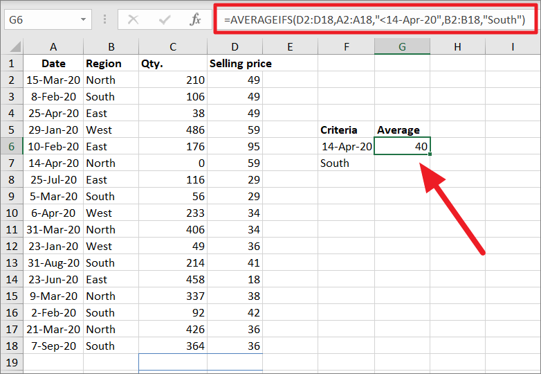Click cell containing 23-Jun-20

click(53, 279)
